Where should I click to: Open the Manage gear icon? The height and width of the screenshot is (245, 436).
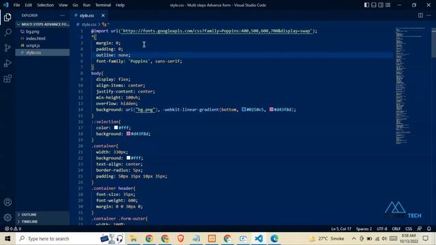click(7, 217)
